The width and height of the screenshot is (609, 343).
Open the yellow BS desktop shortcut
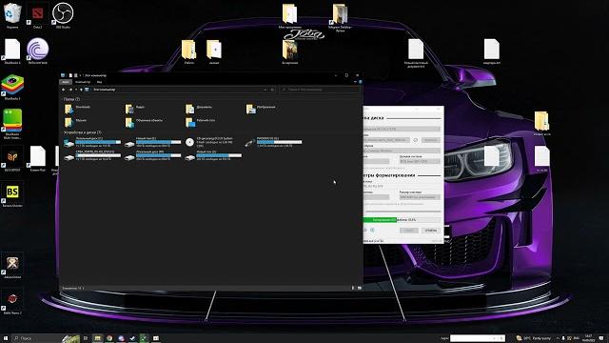coord(12,192)
